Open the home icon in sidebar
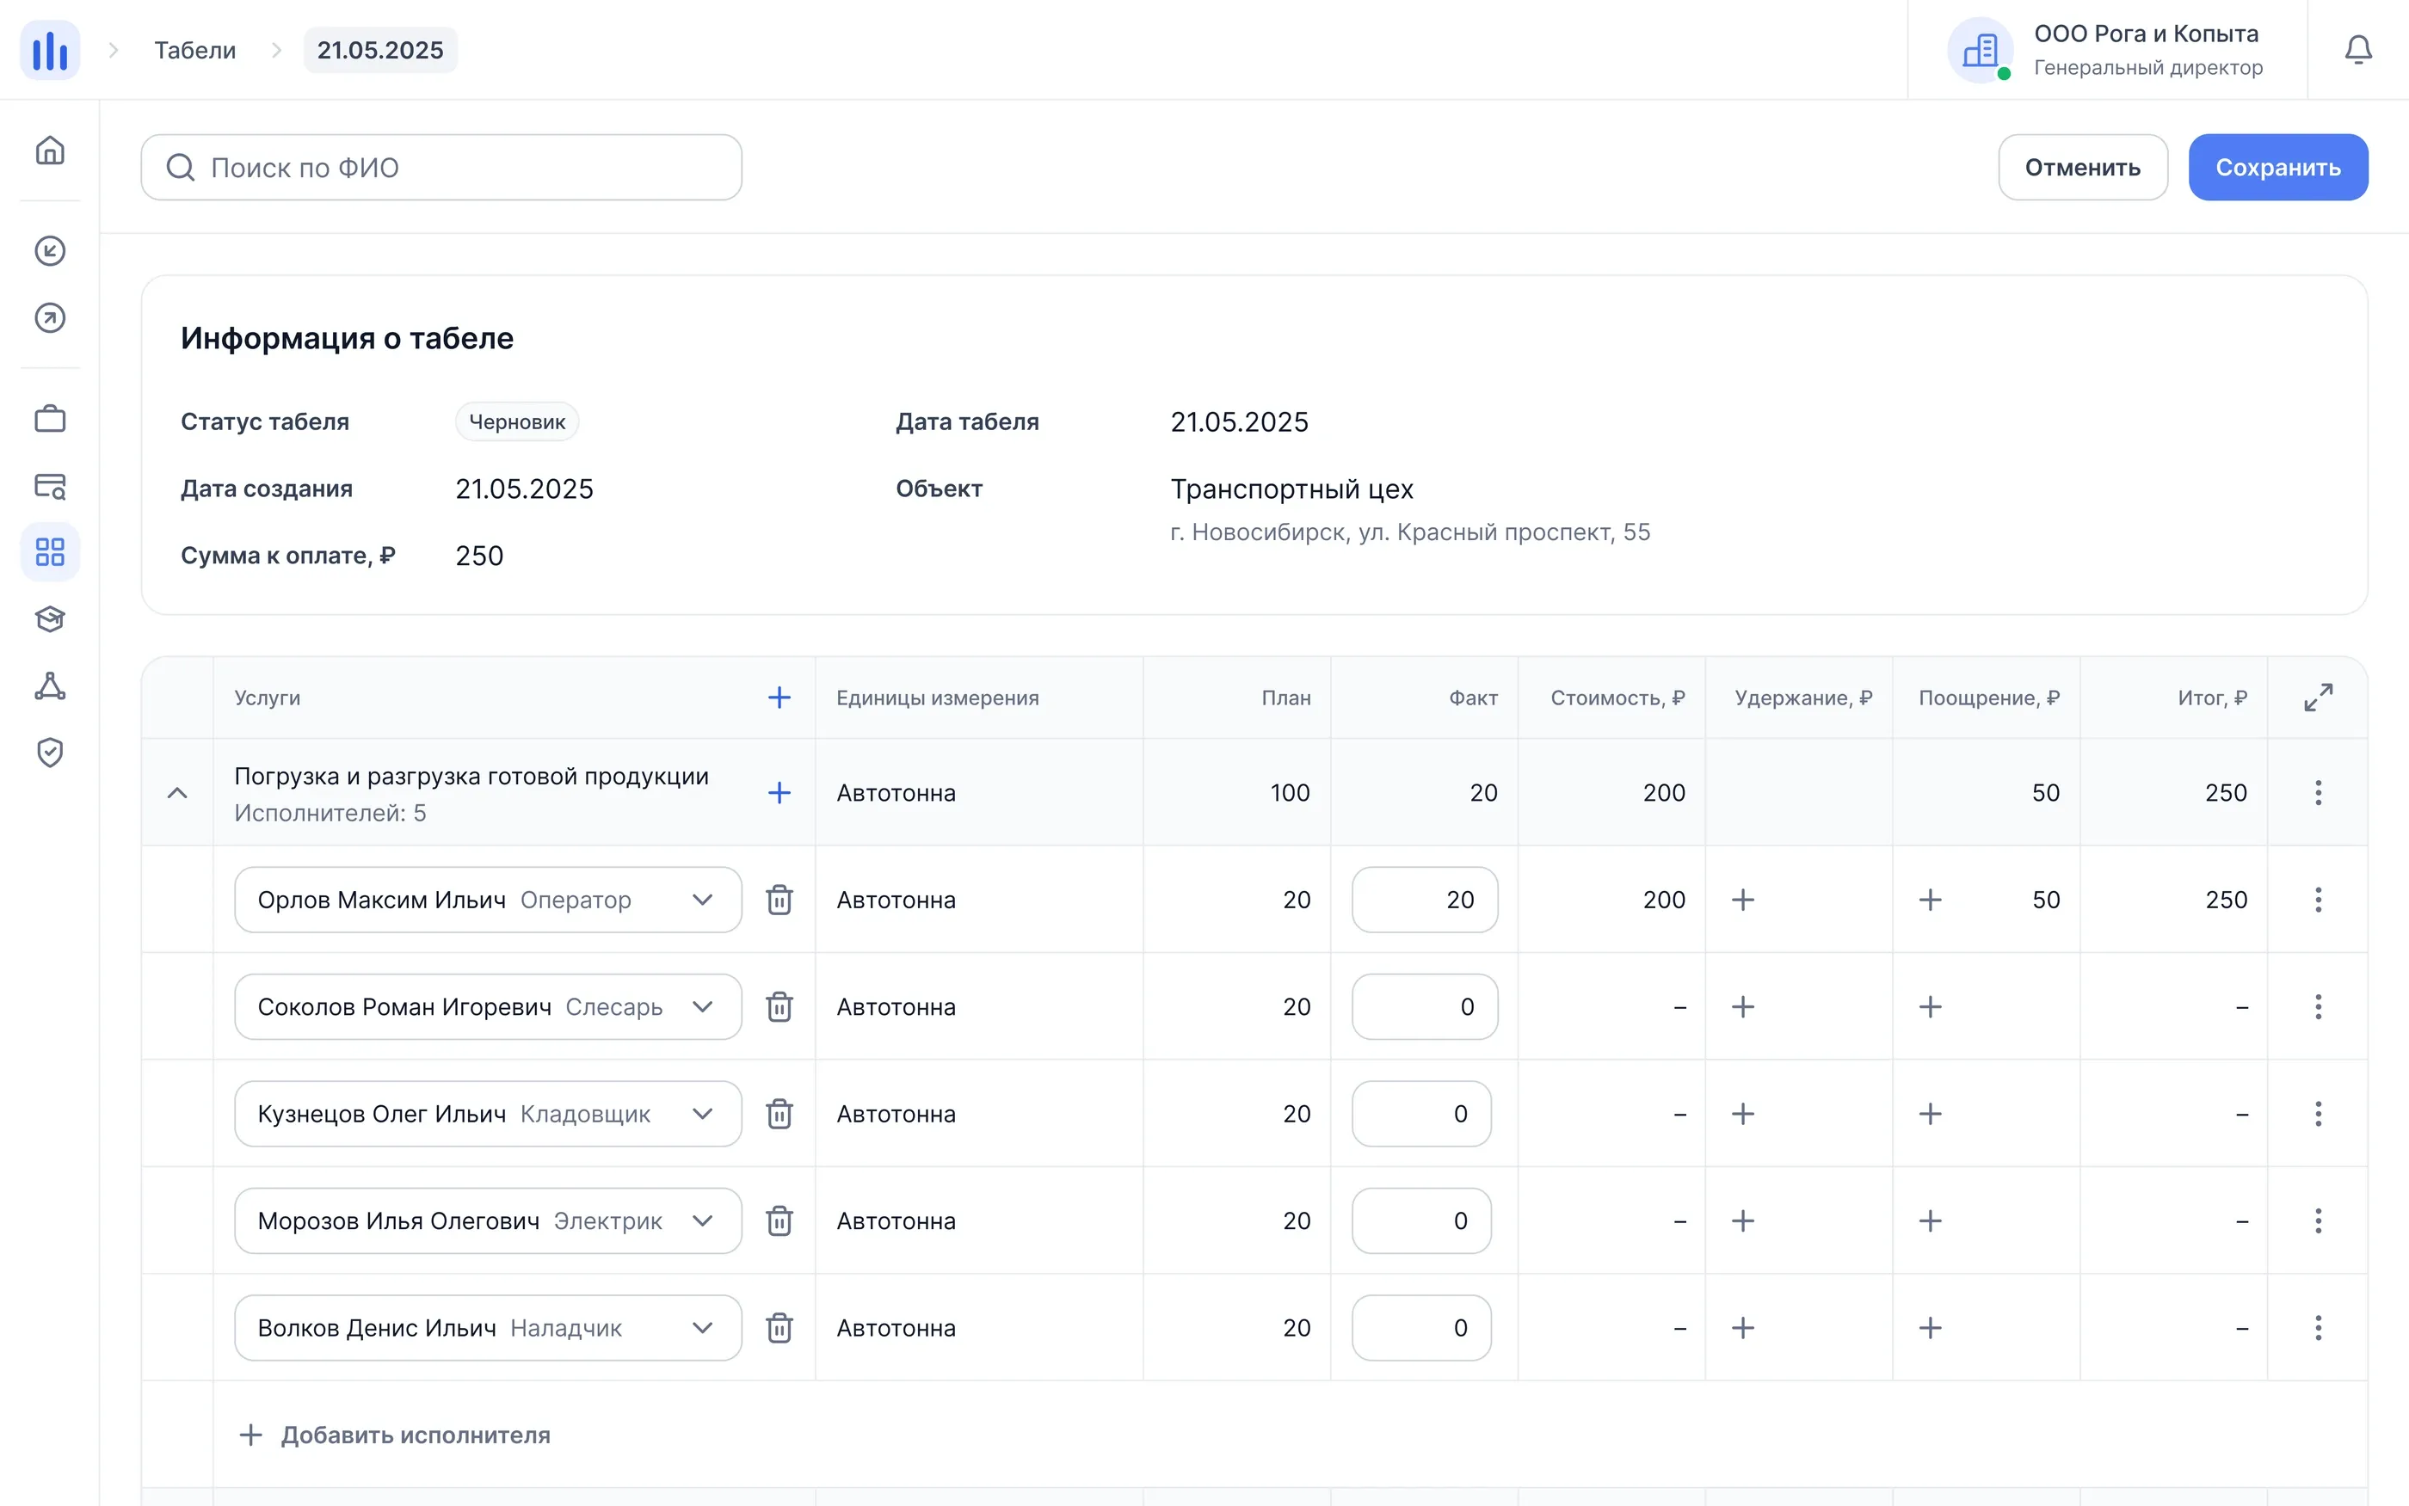The width and height of the screenshot is (2409, 1506). (50, 151)
